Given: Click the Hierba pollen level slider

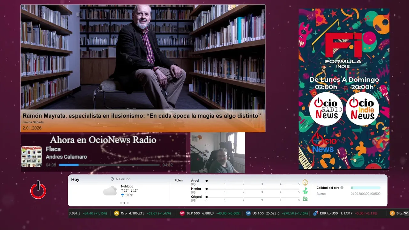Looking at the screenshot, I should [253, 189].
